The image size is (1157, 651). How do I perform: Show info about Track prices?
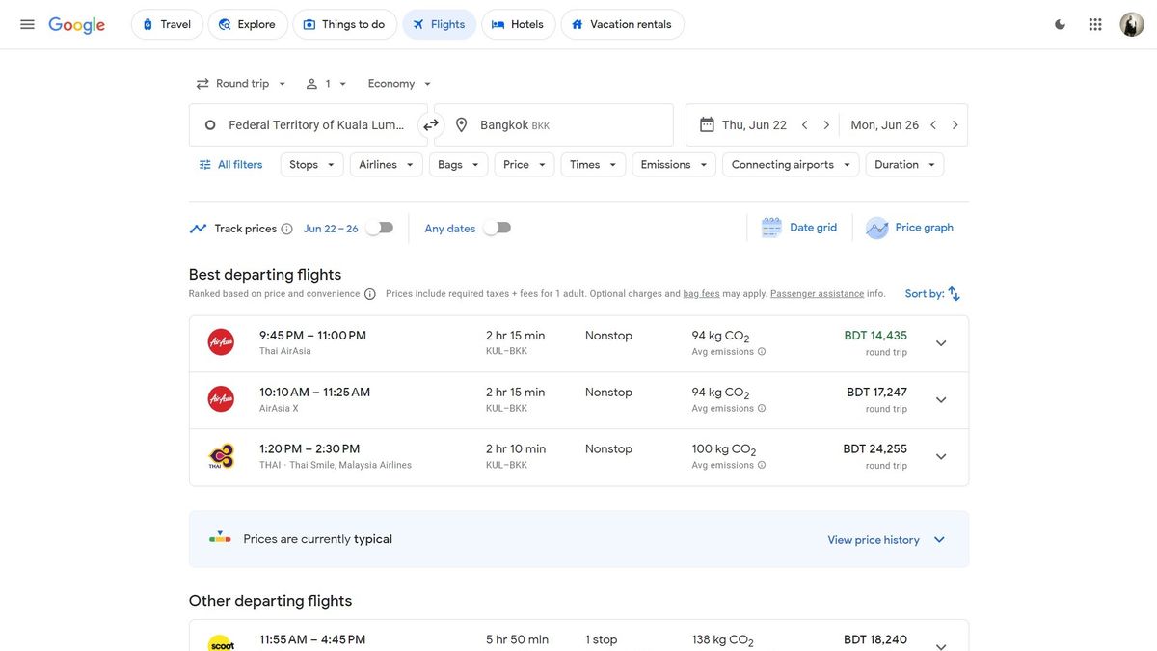coord(286,229)
